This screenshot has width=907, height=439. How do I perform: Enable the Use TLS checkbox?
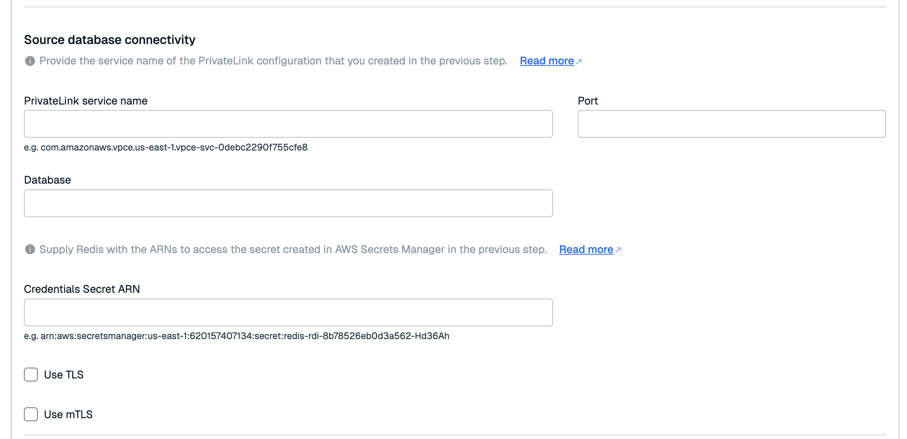pos(31,375)
